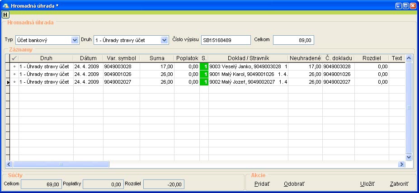The height and width of the screenshot is (193, 419).
Task: Click Uložiť to save the payment
Action: [x=367, y=184]
